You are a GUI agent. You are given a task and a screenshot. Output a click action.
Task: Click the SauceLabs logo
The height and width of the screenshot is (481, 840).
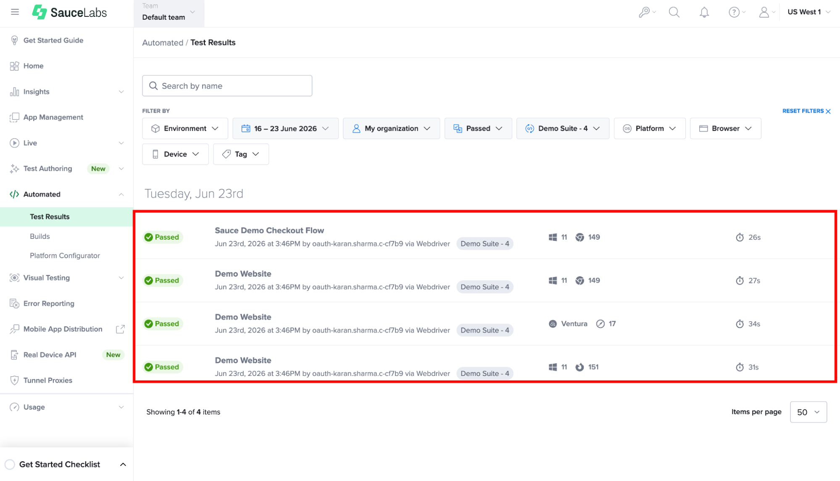70,12
